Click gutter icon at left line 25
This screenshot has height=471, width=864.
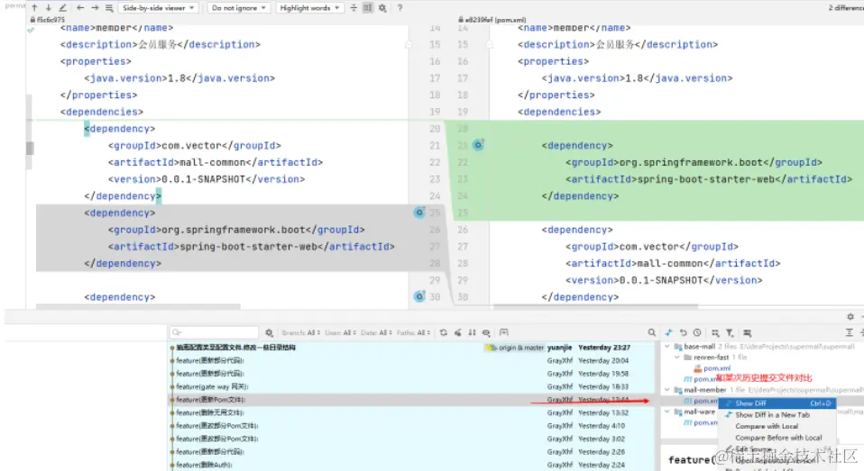tap(419, 213)
